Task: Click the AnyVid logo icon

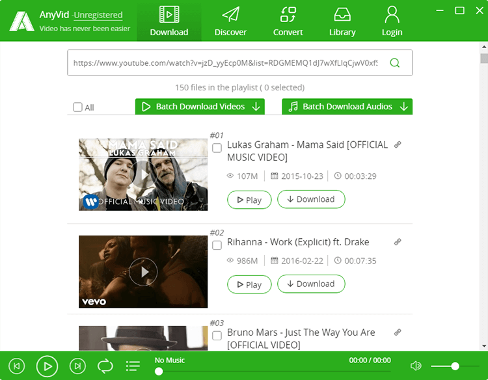Action: (21, 21)
